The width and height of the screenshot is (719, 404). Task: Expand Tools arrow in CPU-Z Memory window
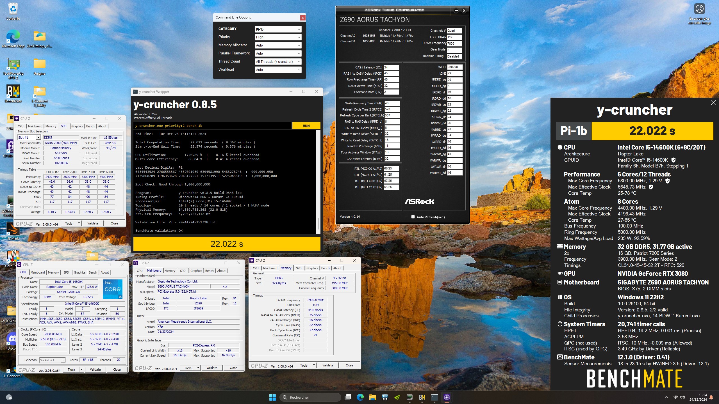pos(314,365)
